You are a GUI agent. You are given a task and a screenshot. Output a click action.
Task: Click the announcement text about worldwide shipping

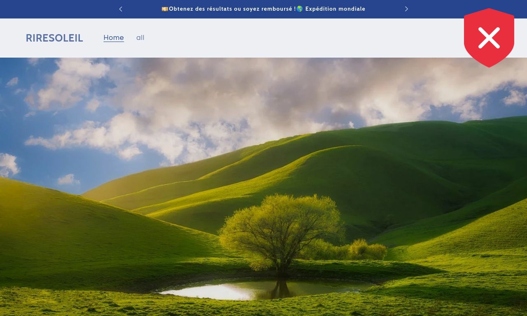click(263, 9)
